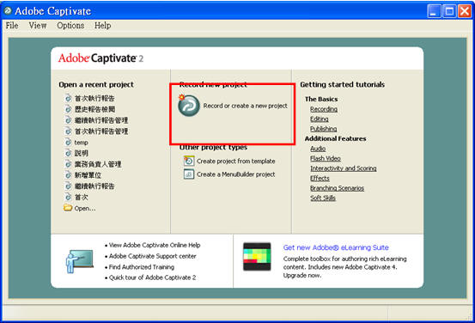475x323 pixels.
Task: Click the template project icon
Action: coord(189,161)
